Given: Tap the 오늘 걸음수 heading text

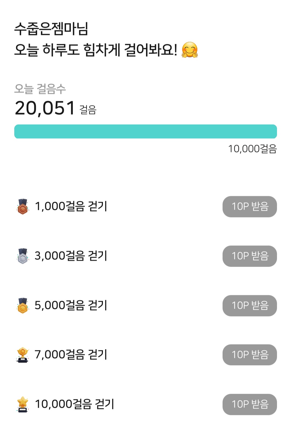Looking at the screenshot, I should [40, 89].
